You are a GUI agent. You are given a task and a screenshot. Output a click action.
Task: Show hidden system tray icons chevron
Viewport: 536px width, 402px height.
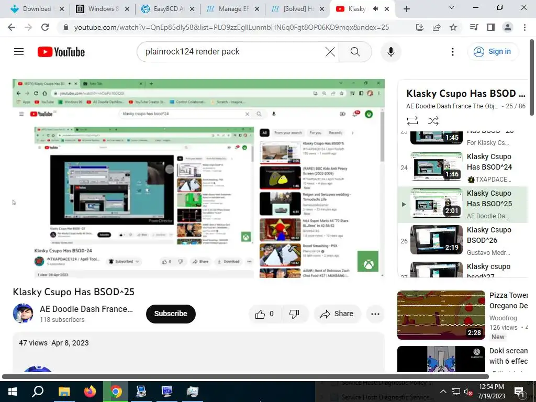(443, 392)
